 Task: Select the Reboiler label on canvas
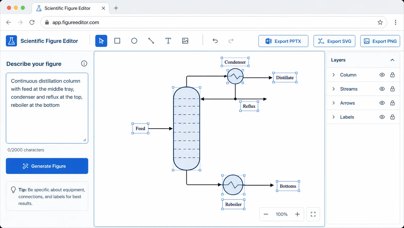pos(233,204)
